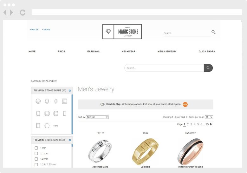Click the stone shape panel's blue scrollbar
247x173 pixels.
72,114
